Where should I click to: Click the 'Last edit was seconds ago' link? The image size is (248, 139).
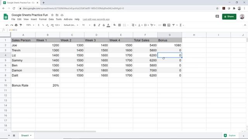pos(96,19)
